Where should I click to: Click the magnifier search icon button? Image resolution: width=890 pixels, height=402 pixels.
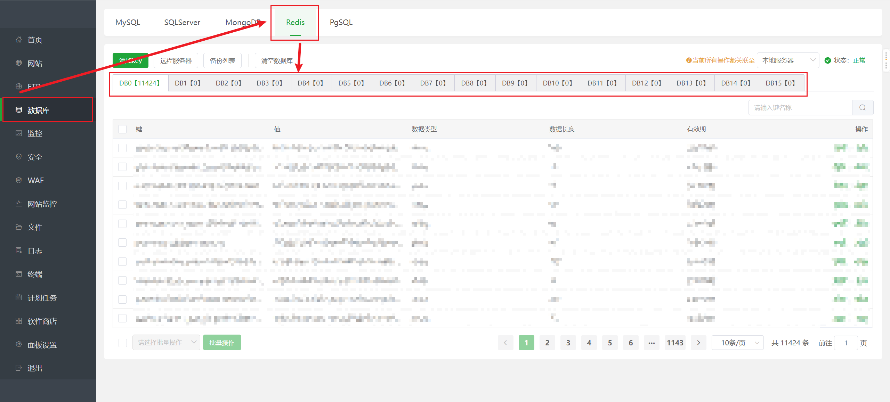(863, 107)
